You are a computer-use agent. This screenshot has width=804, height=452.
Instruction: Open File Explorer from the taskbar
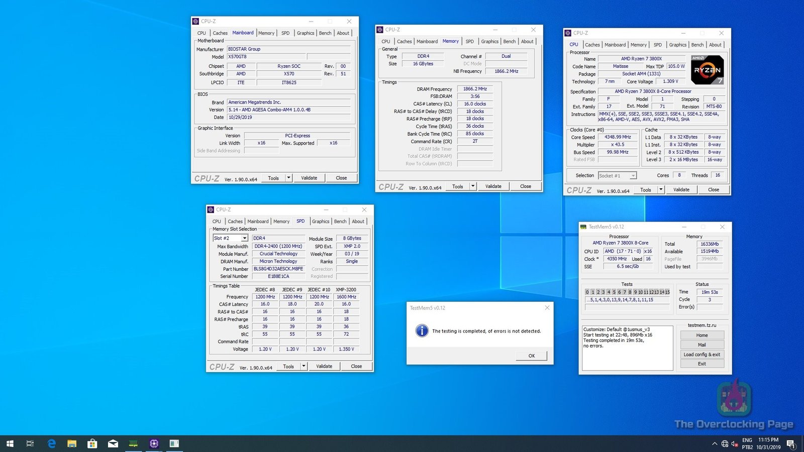click(72, 443)
